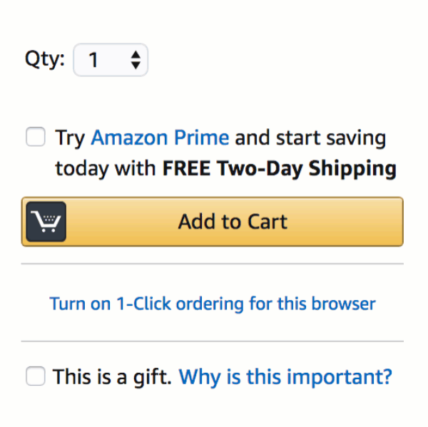Click the Add to Cart text label
This screenshot has width=428, height=427.
click(233, 222)
